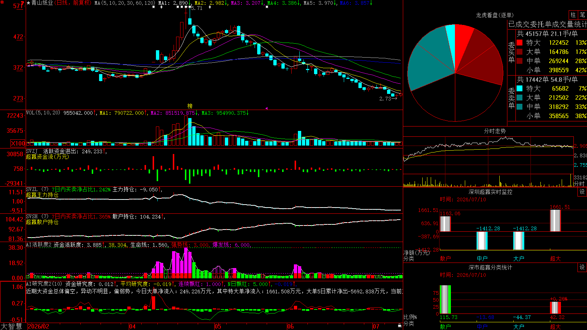Select the AI研究度2(10) indicator label
This screenshot has width=587, height=330.
[x=44, y=284]
